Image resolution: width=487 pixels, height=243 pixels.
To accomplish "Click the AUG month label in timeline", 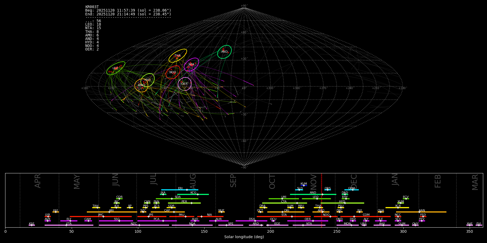I will click(x=193, y=181).
